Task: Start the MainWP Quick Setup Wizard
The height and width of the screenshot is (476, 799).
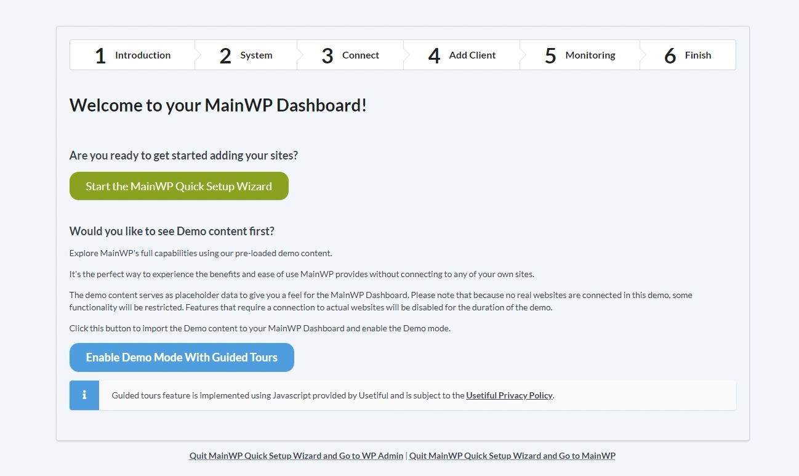Action: pos(179,186)
